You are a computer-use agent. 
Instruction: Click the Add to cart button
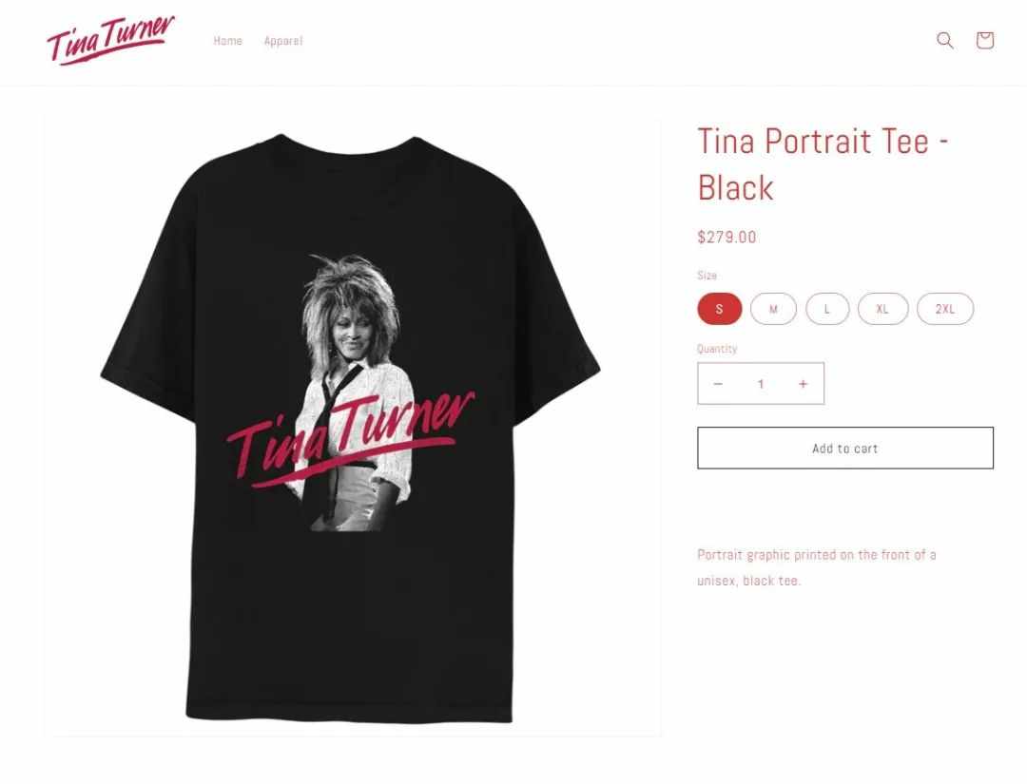(x=845, y=449)
